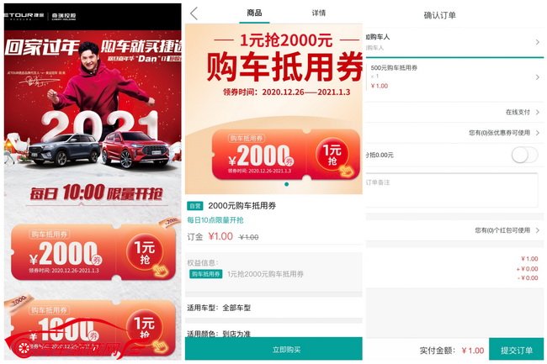Open the 优惠券 coupon selection chevron
Image resolution: width=547 pixels, height=364 pixels.
coord(537,133)
